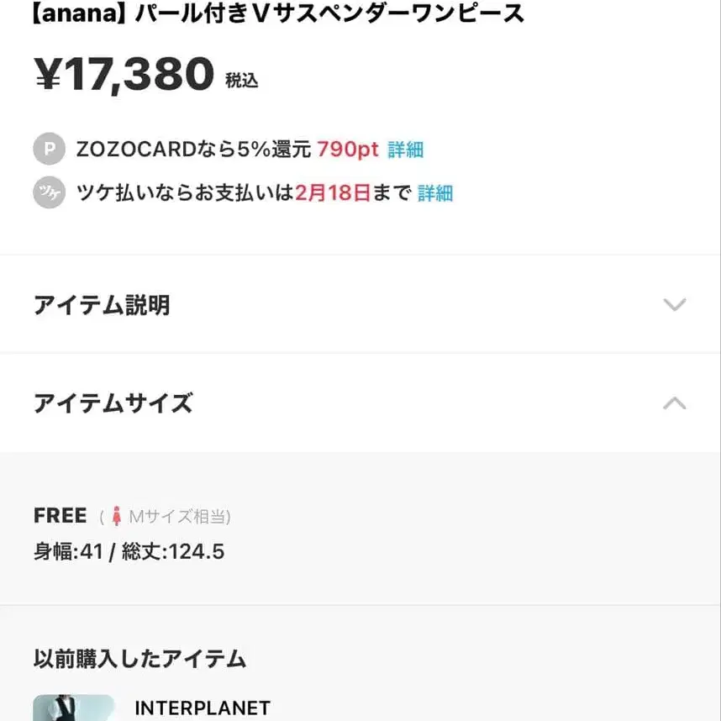The image size is (721, 721).
Task: Click the INTERPLANET brand name
Action: click(x=203, y=708)
